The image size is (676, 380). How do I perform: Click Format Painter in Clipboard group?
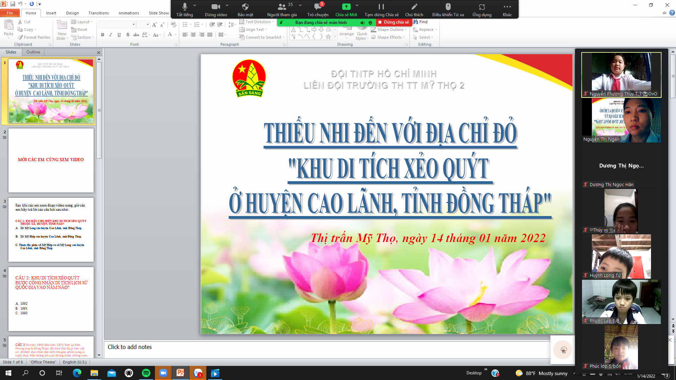click(34, 37)
